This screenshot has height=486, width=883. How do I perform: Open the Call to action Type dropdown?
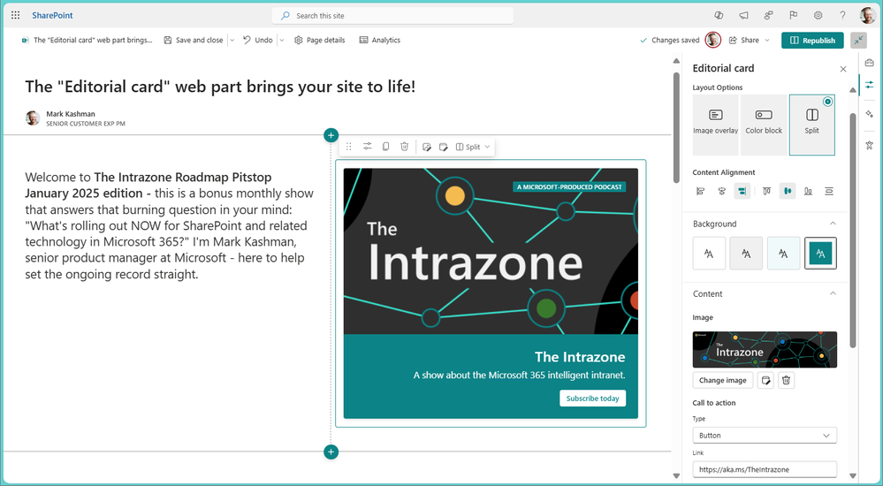pyautogui.click(x=765, y=436)
